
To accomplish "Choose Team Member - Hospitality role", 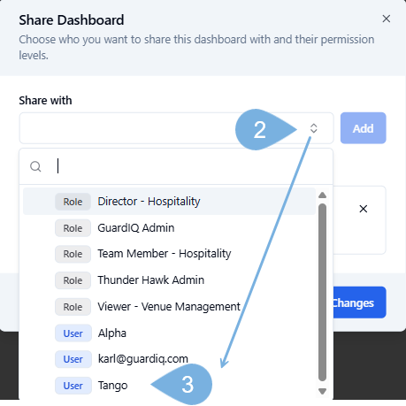I will coord(169,254).
